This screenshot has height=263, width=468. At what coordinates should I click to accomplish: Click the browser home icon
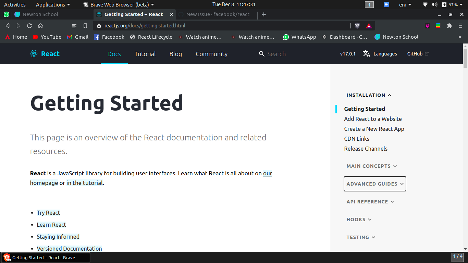[x=40, y=25]
